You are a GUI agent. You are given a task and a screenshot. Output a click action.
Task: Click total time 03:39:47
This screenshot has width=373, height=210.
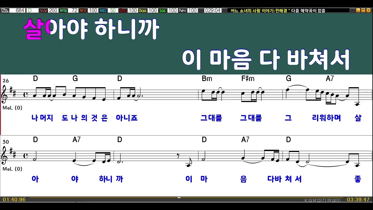[x=358, y=200]
